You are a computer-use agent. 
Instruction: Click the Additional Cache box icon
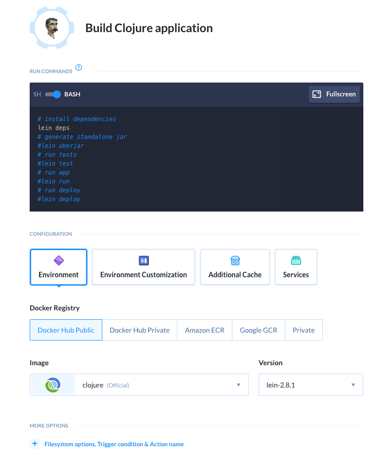coord(235,260)
